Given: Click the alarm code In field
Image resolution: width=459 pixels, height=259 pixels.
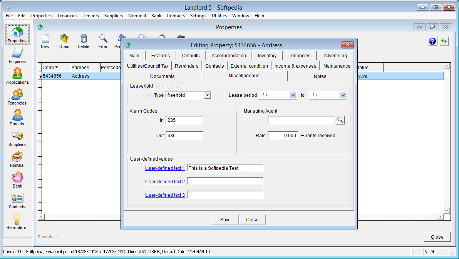Looking at the screenshot, I should point(185,120).
